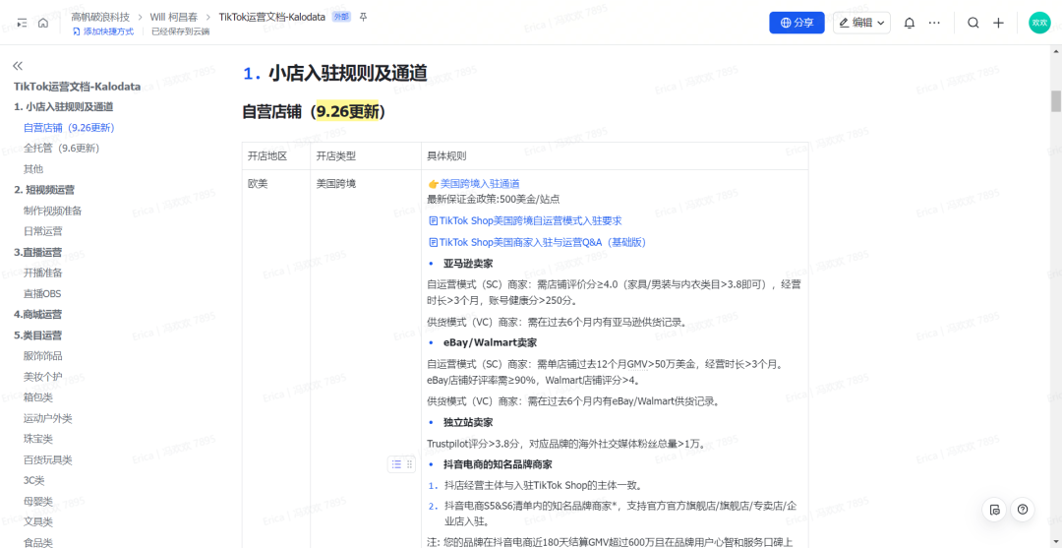Jump to outline item 2. 短视频运营

click(44, 190)
